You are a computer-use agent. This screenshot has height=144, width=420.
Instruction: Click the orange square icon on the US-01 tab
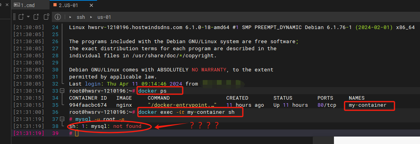point(55,5)
